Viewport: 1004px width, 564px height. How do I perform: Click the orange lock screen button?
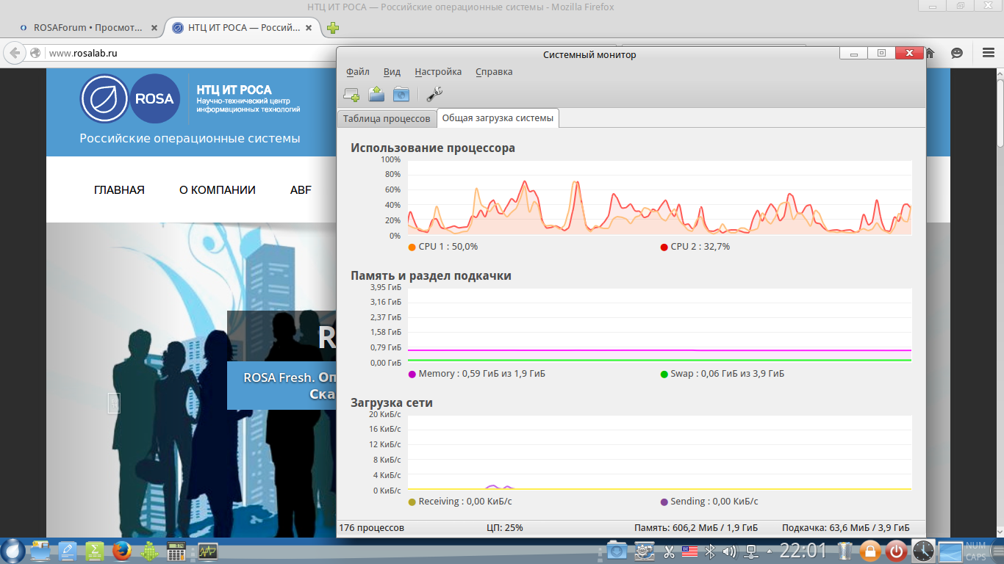click(870, 551)
